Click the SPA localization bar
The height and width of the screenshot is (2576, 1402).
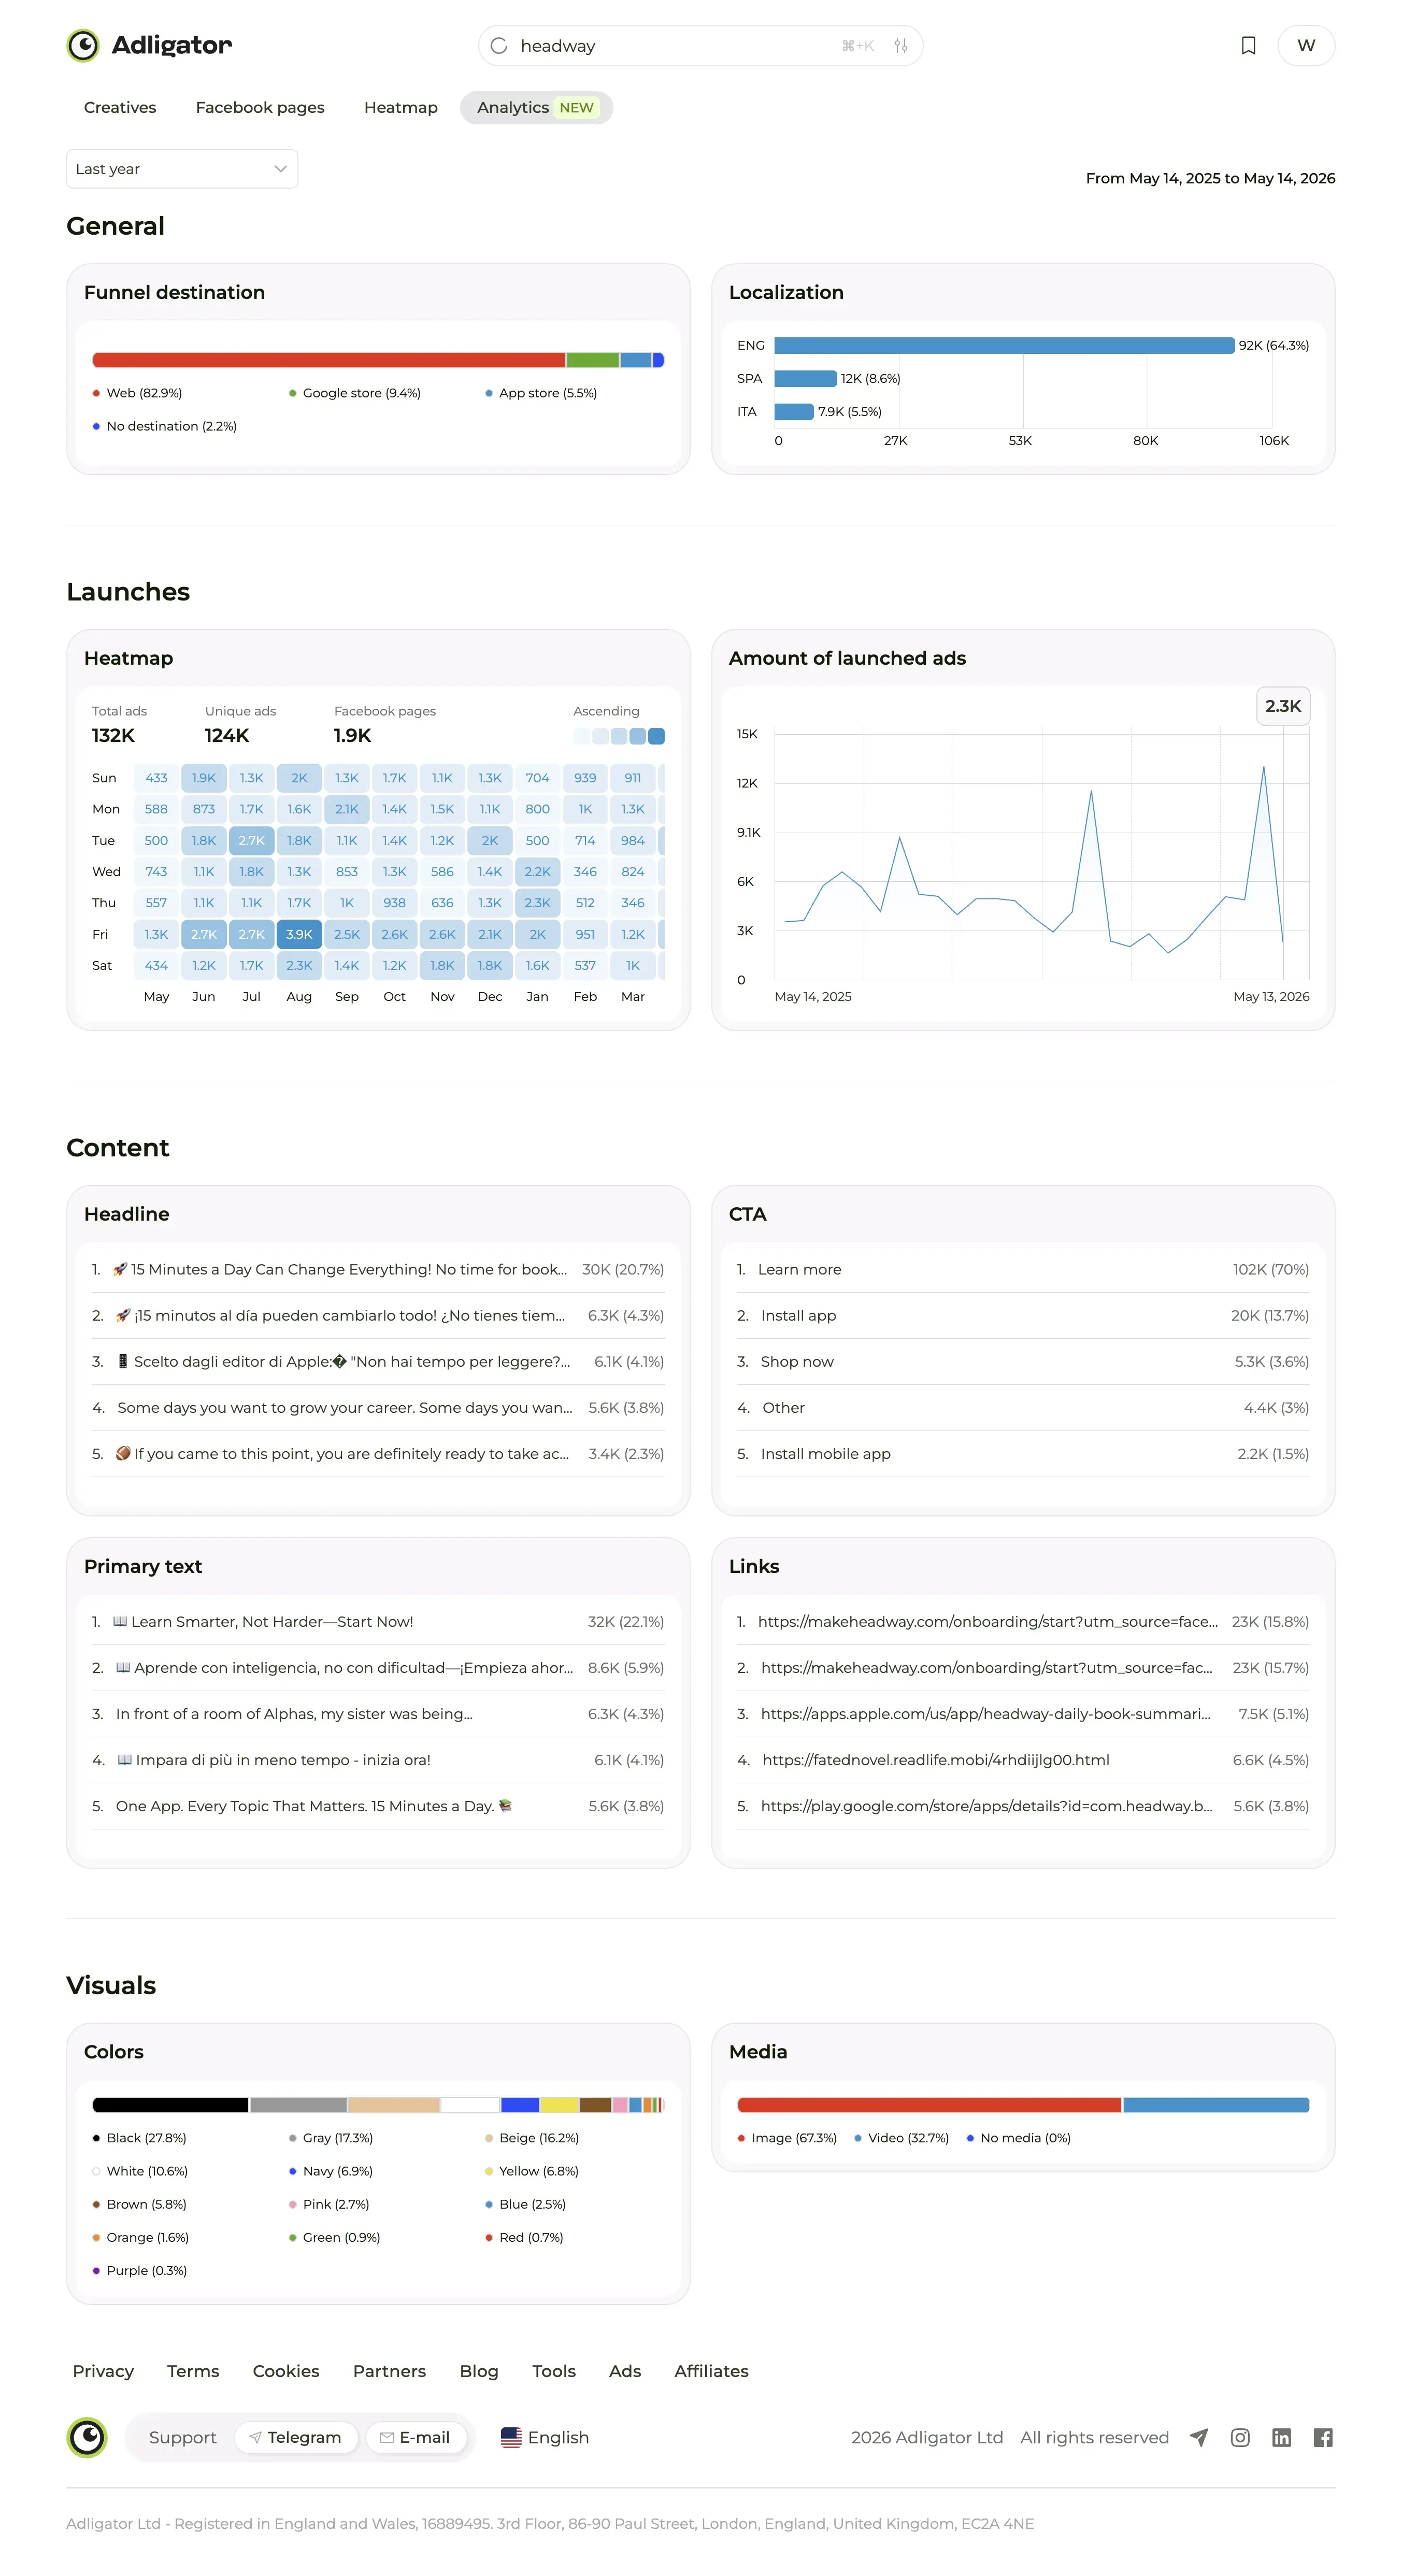pos(805,378)
